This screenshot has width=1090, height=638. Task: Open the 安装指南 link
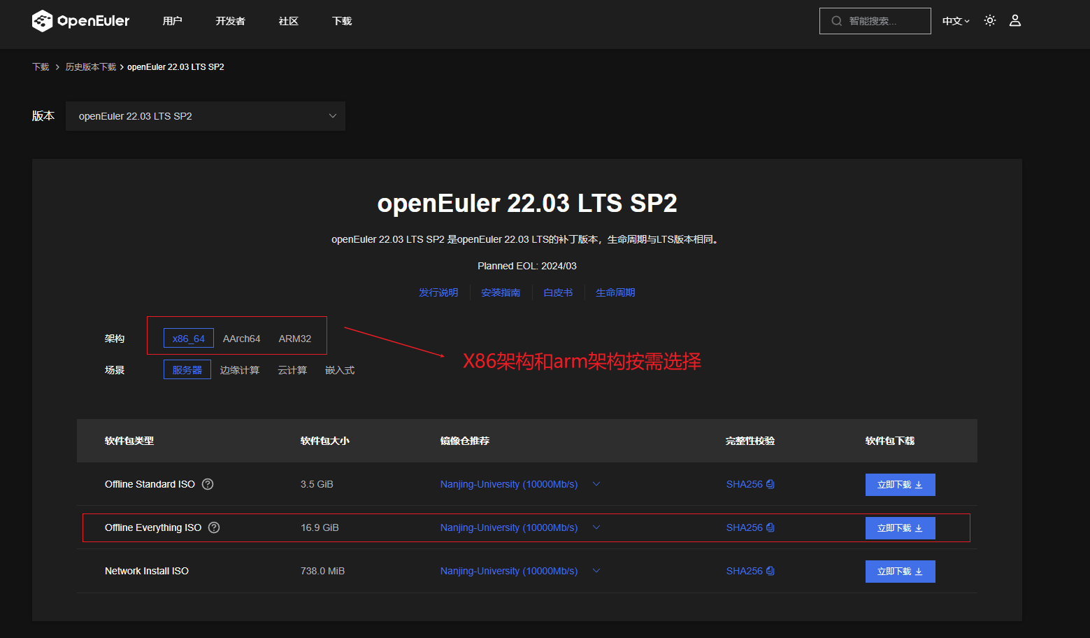coord(501,292)
